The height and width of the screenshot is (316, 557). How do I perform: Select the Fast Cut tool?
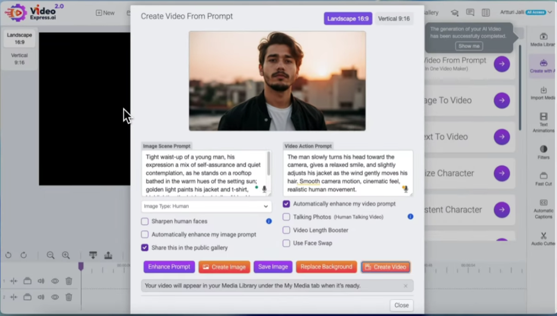(x=543, y=179)
